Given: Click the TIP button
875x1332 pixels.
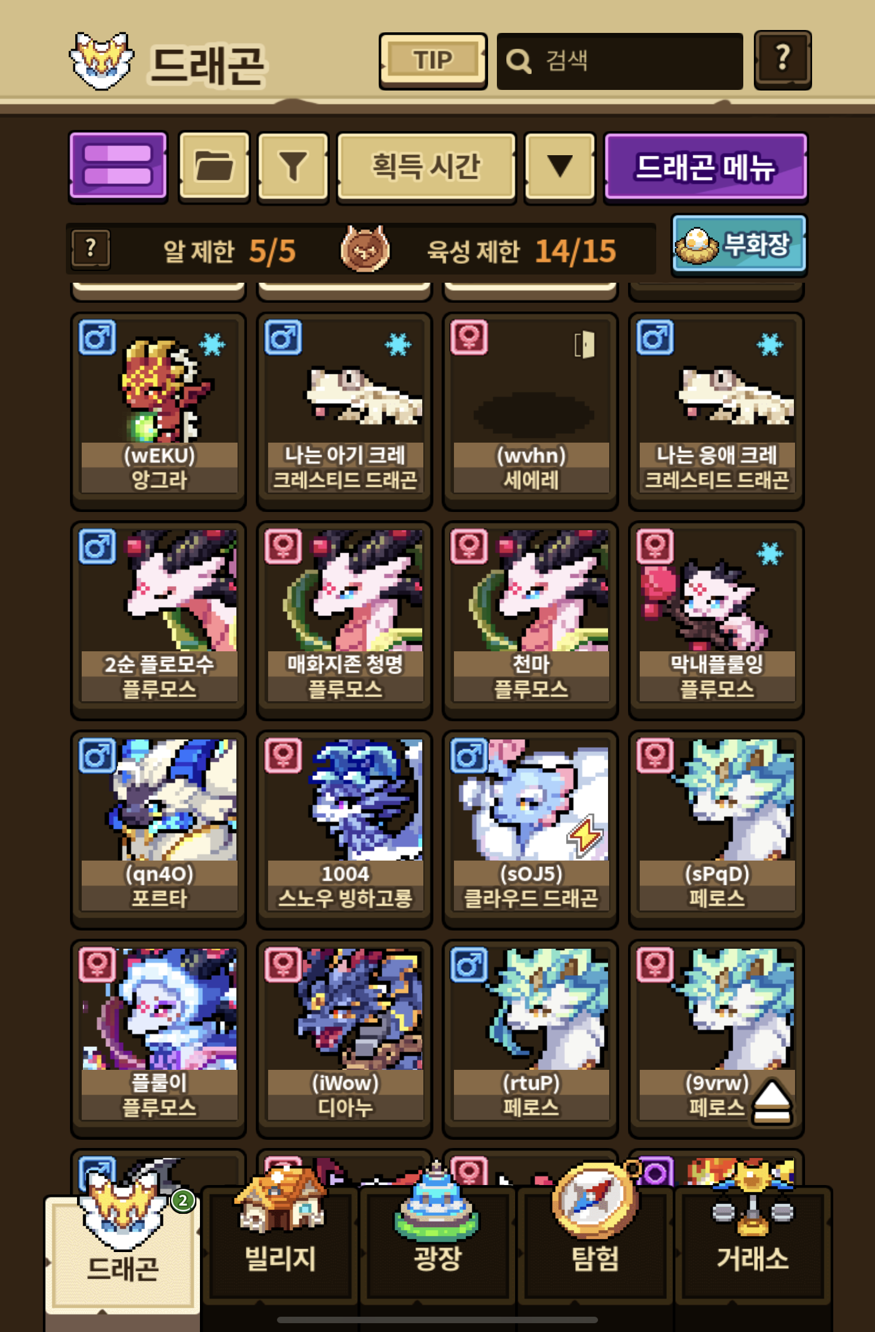Looking at the screenshot, I should point(433,61).
